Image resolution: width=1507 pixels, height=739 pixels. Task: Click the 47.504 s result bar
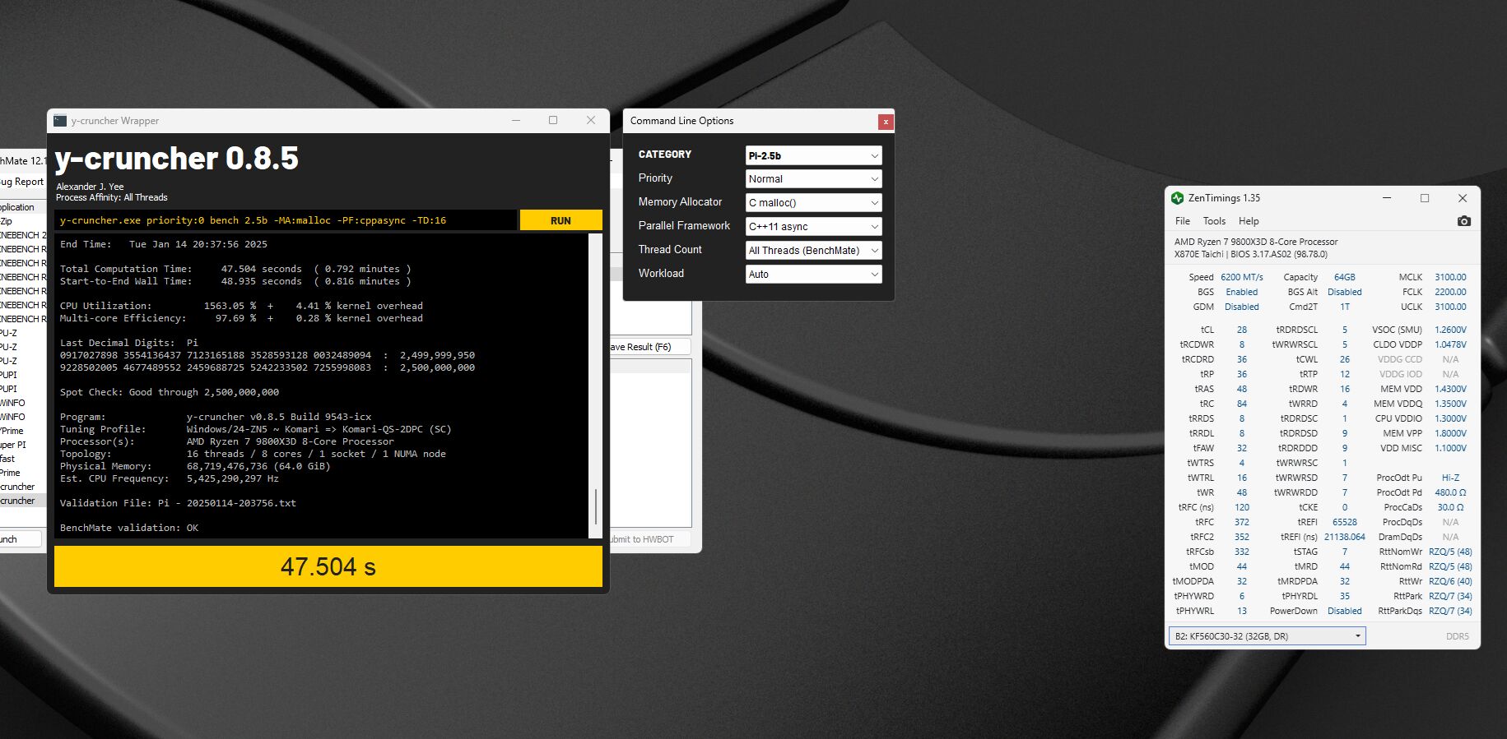coord(328,566)
